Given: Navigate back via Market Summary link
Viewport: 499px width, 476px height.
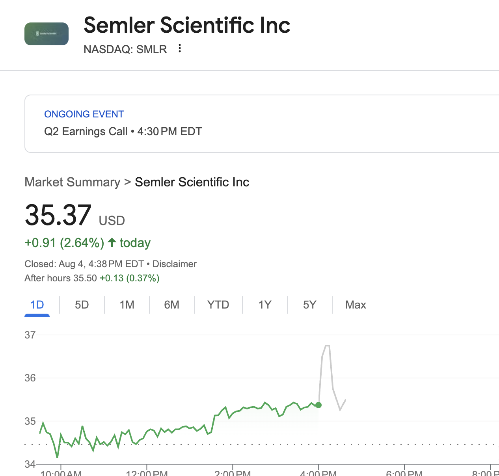Looking at the screenshot, I should click(x=72, y=182).
